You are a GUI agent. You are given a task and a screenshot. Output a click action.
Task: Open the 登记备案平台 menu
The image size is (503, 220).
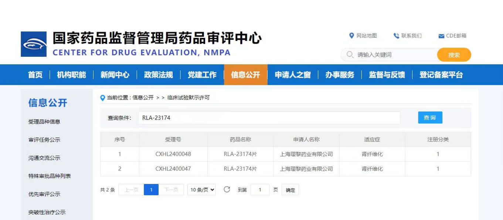(x=441, y=75)
